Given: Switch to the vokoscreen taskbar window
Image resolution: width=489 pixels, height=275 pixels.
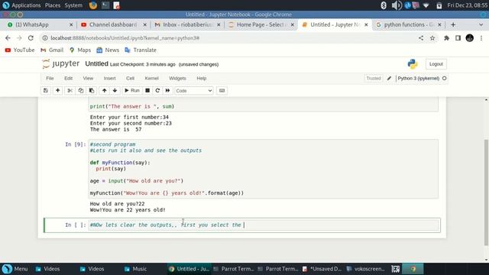Looking at the screenshot, I should coord(365,269).
